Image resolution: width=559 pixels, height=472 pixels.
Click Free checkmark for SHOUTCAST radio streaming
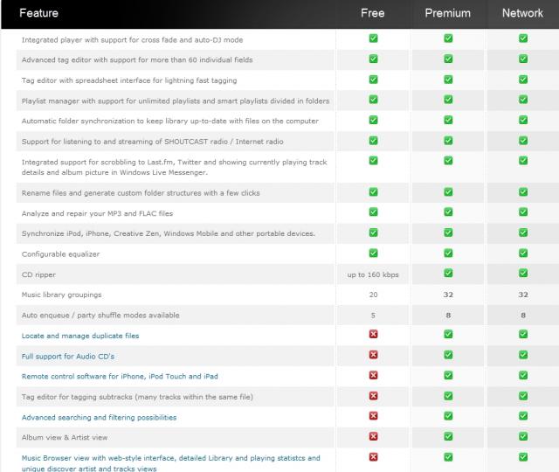pyautogui.click(x=373, y=141)
